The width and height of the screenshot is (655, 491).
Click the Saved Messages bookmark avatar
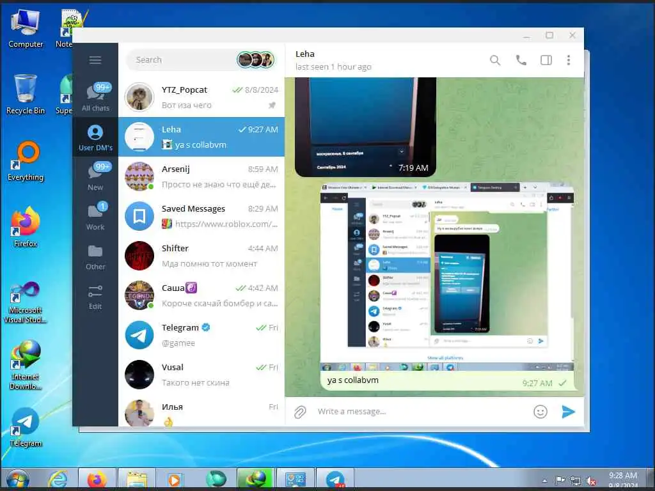139,216
